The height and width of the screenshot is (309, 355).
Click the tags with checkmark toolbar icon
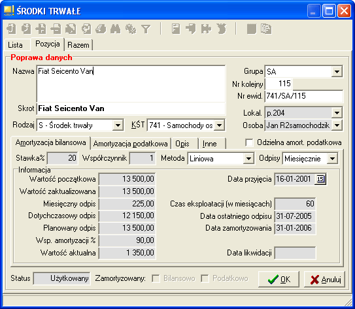131,29
